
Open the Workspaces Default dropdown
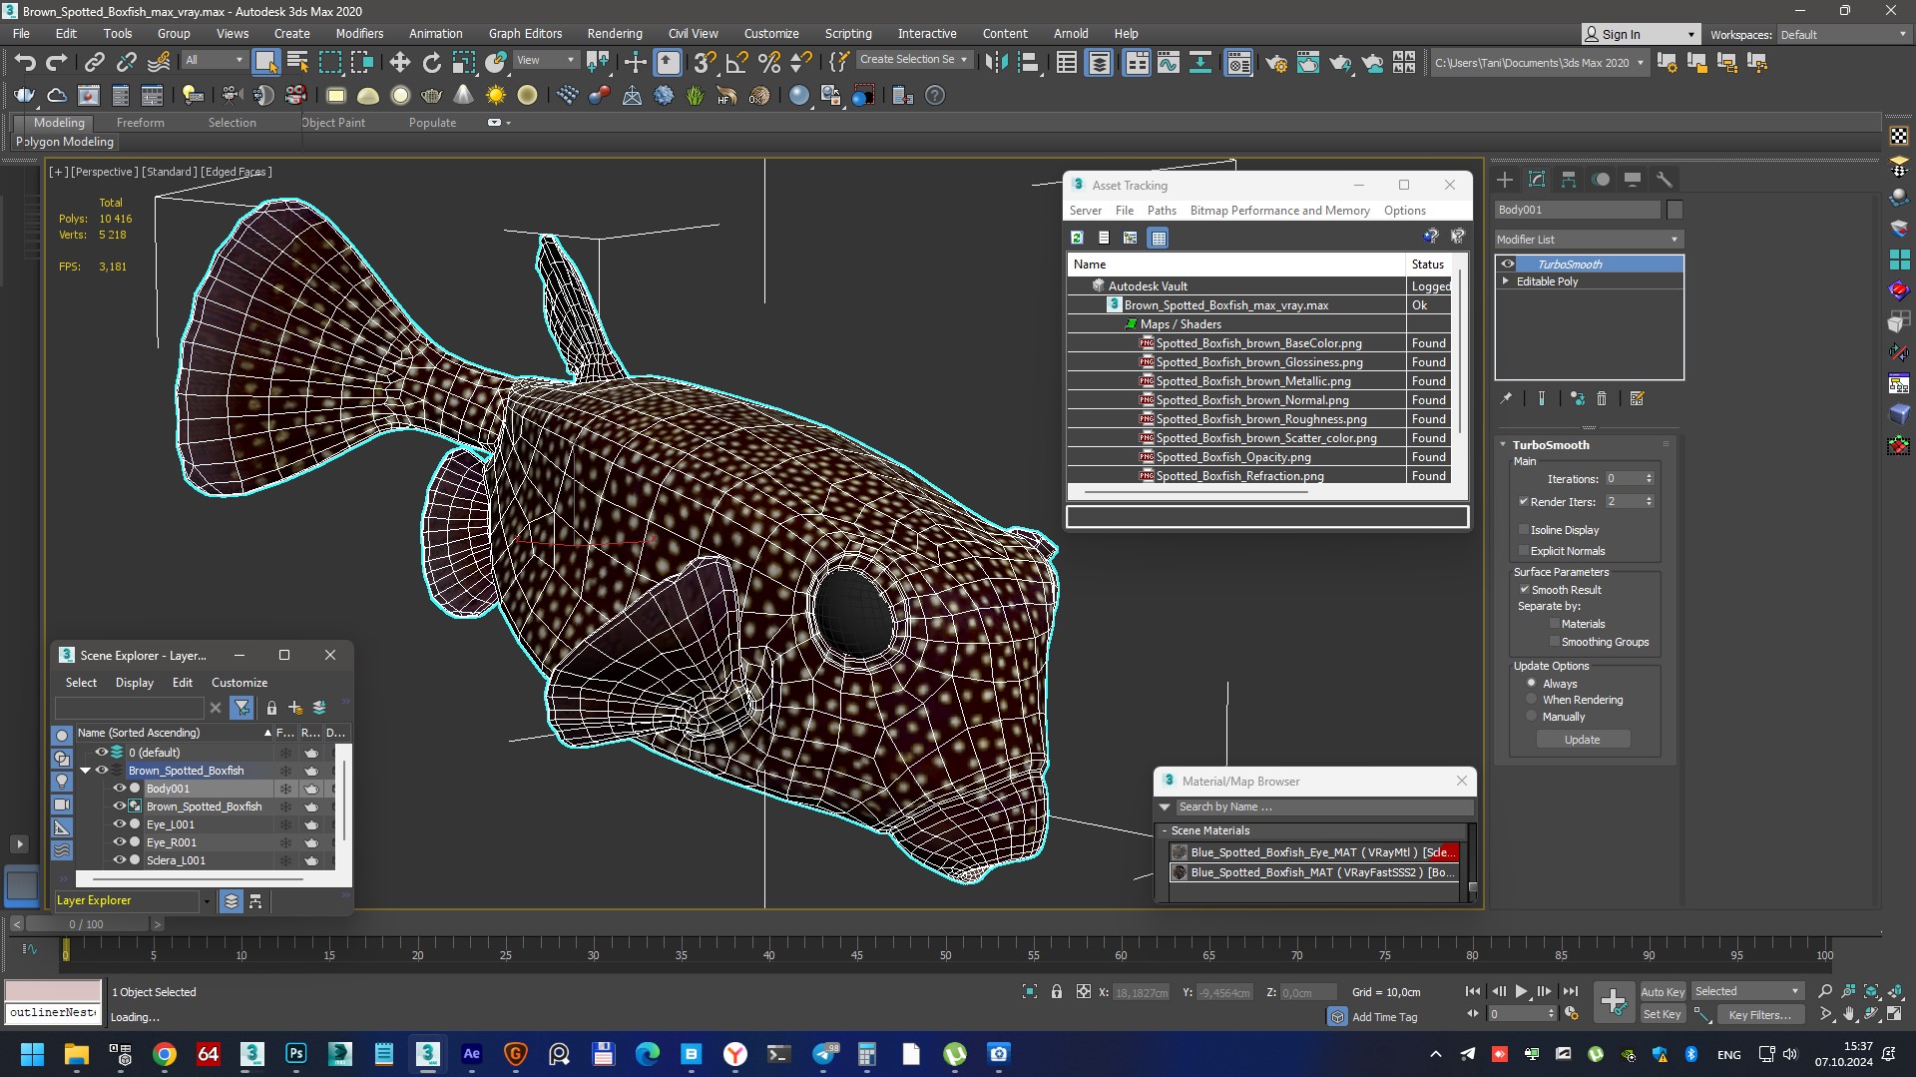(1843, 34)
